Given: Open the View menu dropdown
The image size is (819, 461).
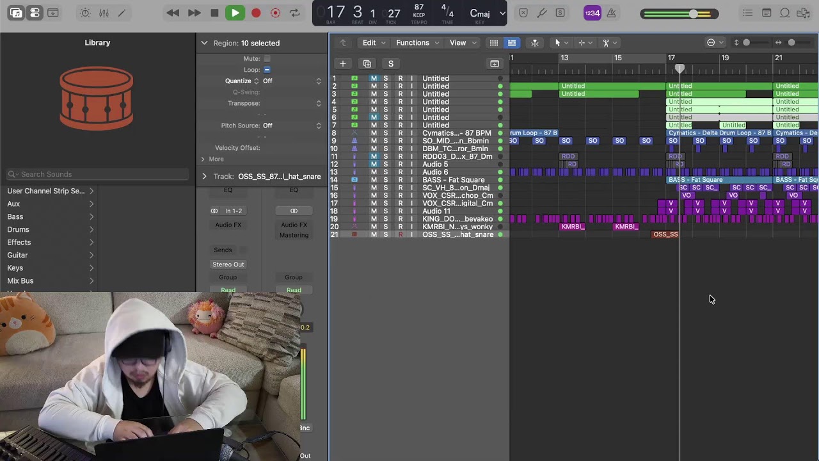Looking at the screenshot, I should click(463, 43).
